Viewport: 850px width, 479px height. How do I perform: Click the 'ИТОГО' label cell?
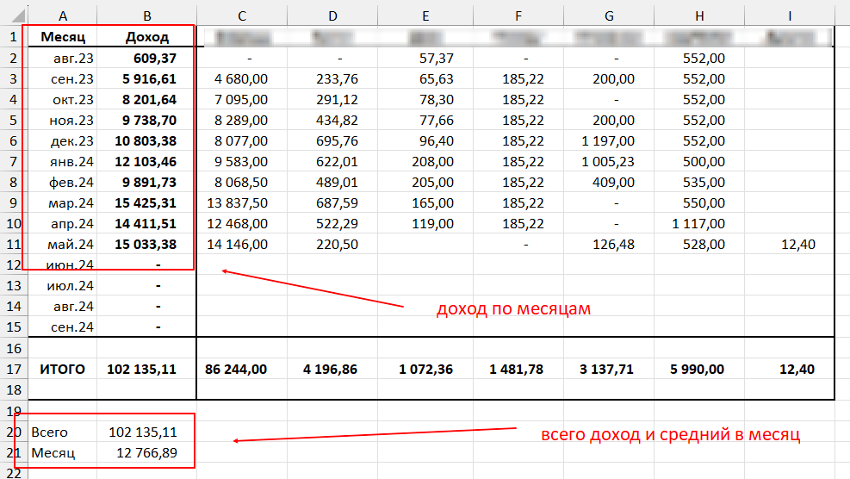[x=62, y=369]
